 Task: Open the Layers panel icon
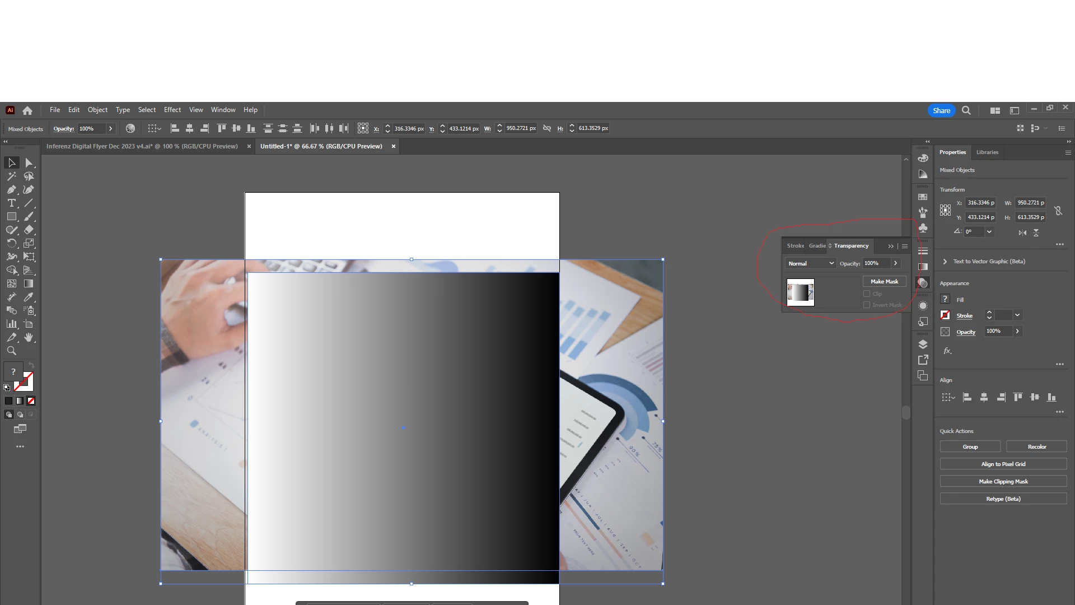coord(923,344)
